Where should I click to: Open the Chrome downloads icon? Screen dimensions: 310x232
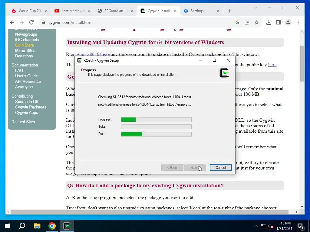(x=269, y=22)
